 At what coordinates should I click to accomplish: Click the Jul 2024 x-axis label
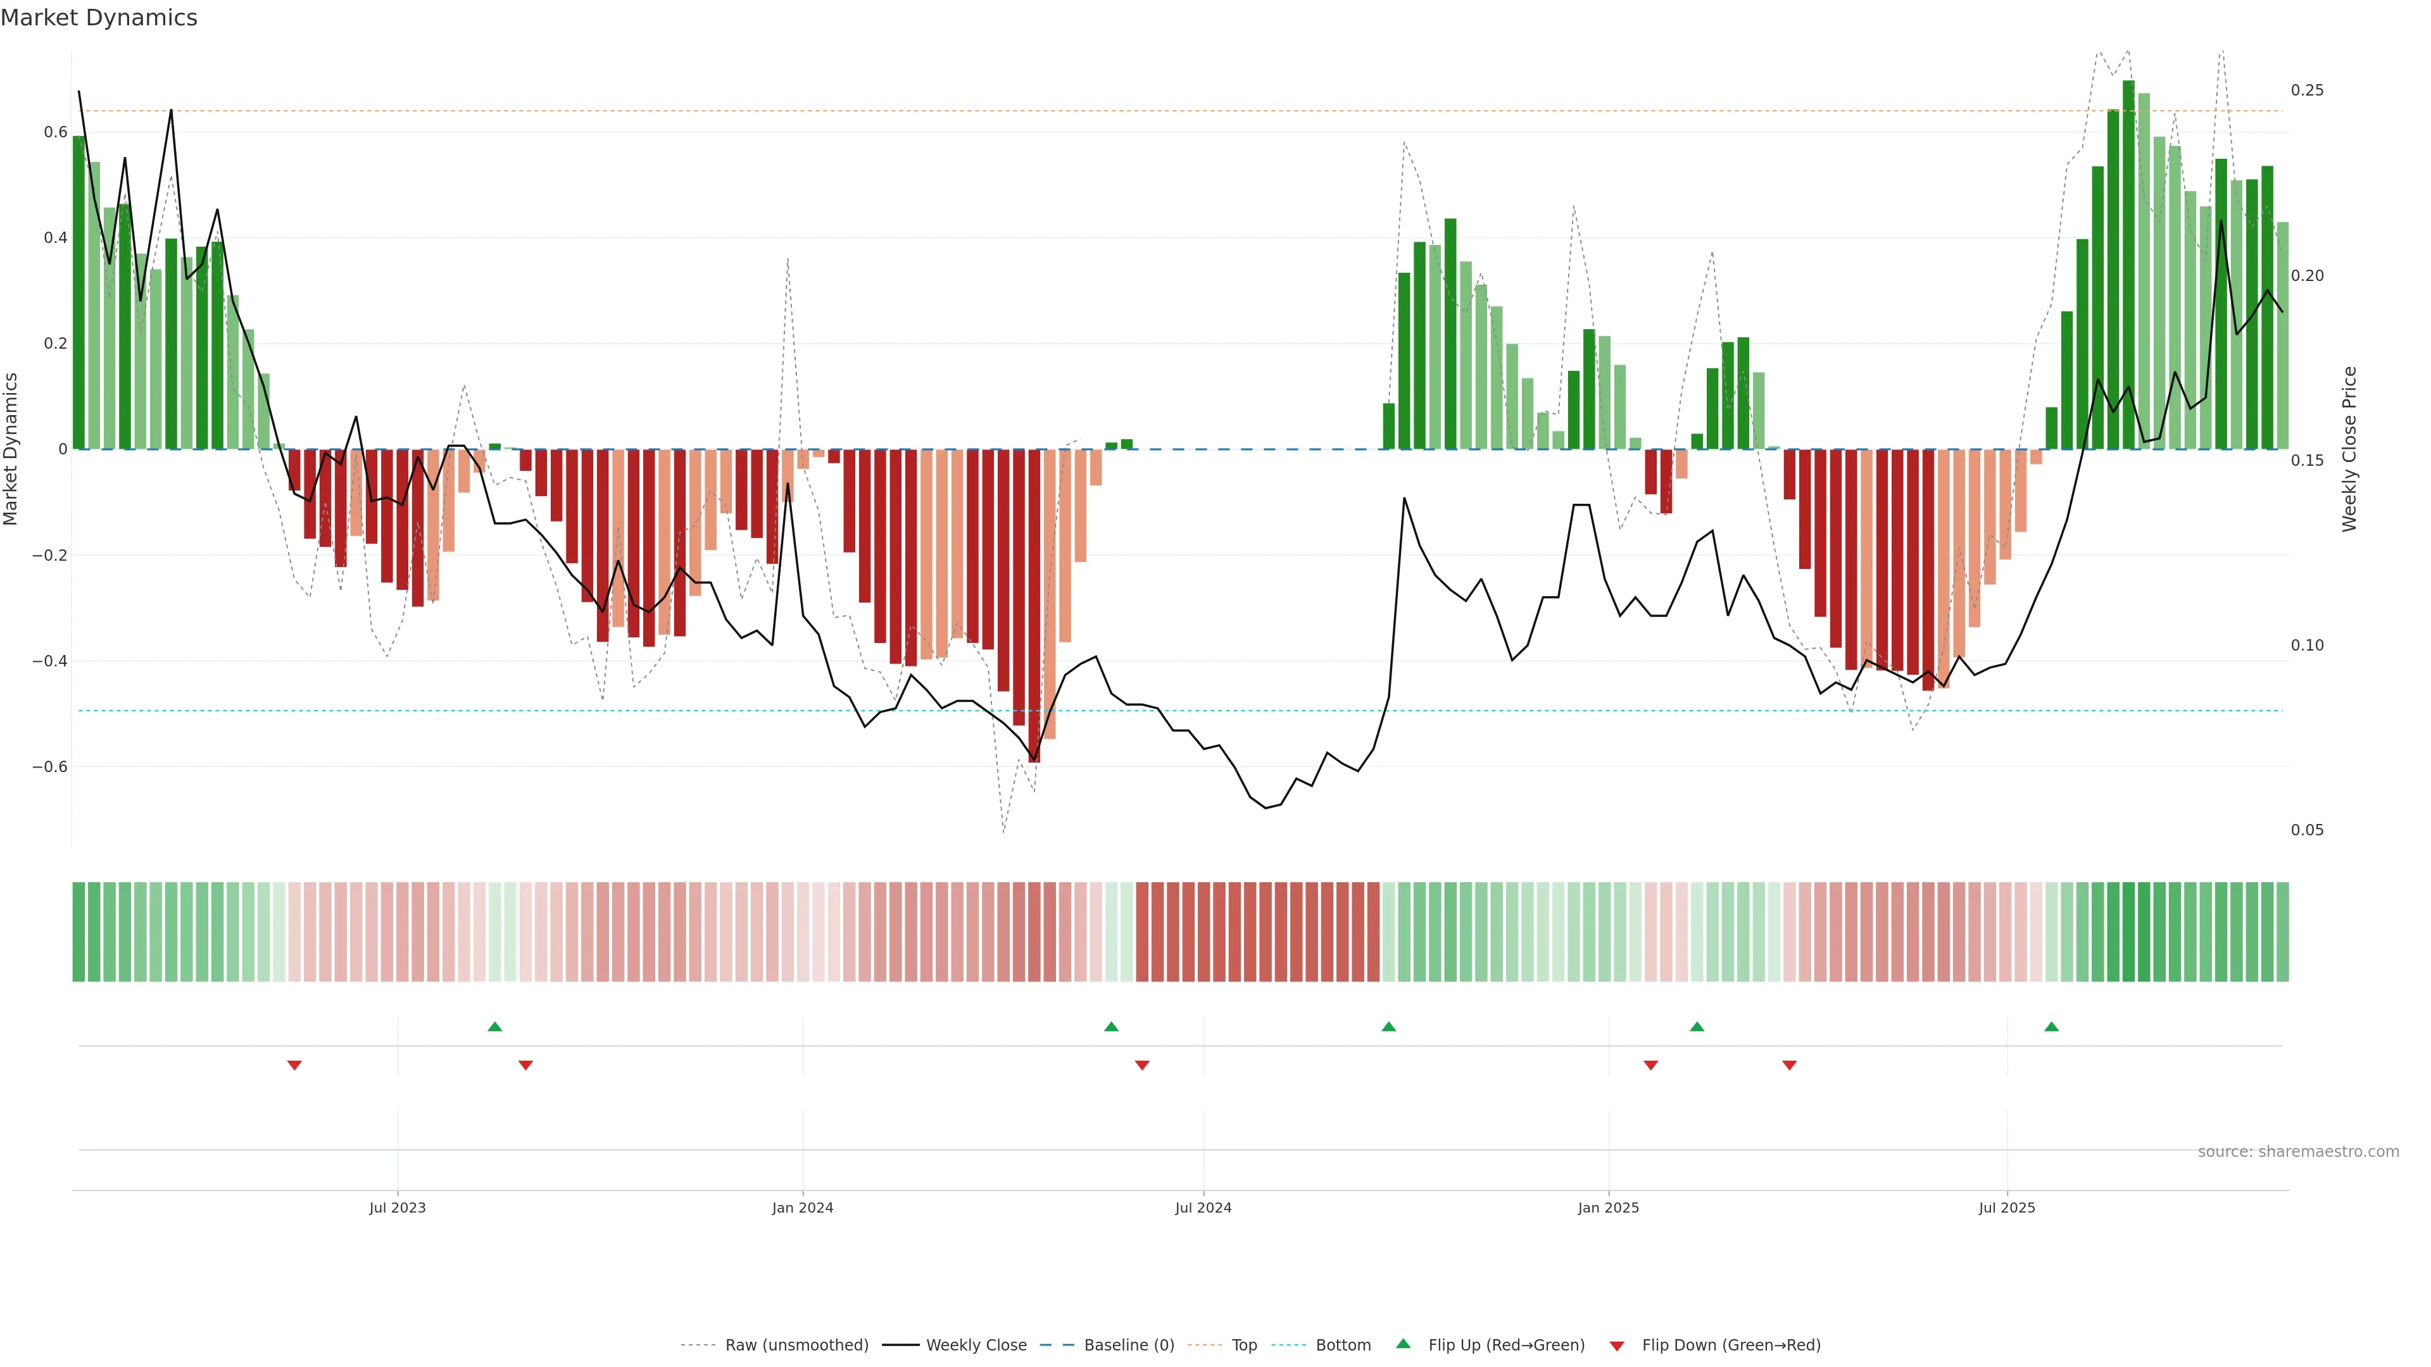(x=1203, y=1208)
